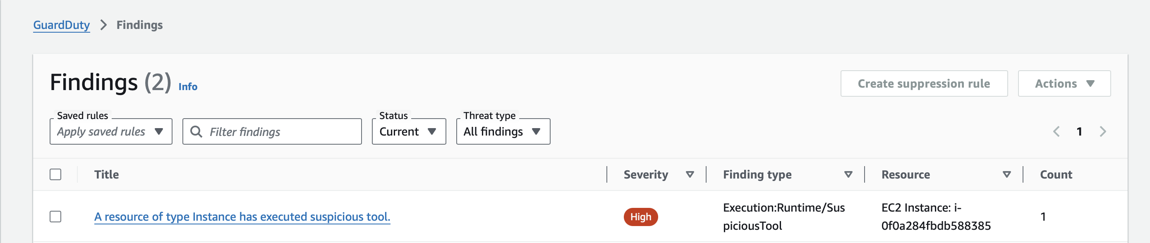Screen dimensions: 1150x243
Task: Click the next page chevron arrow
Action: pos(1104,131)
